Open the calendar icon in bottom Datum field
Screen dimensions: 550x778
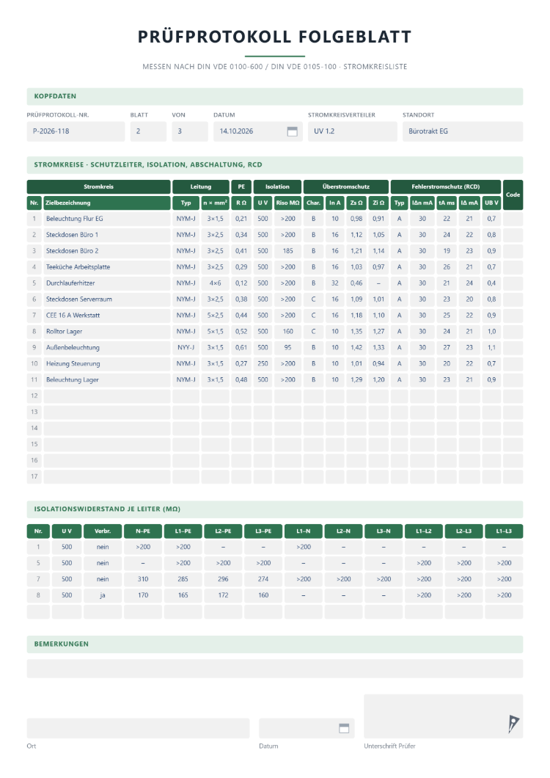tap(344, 728)
